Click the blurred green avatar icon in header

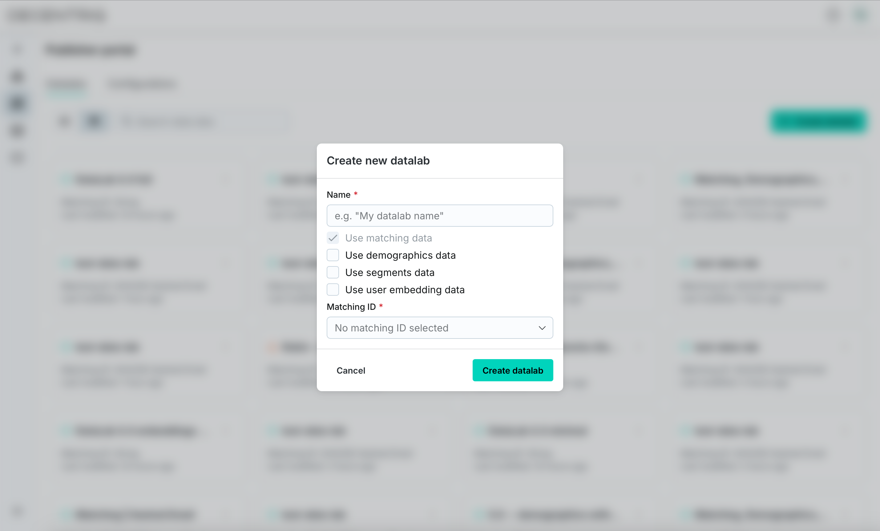(861, 15)
